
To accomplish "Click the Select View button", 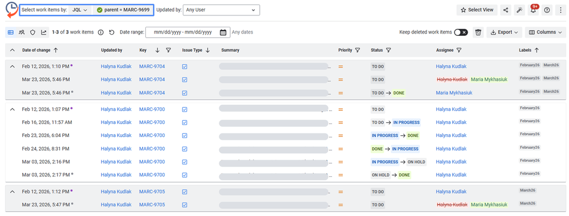I will click(477, 10).
